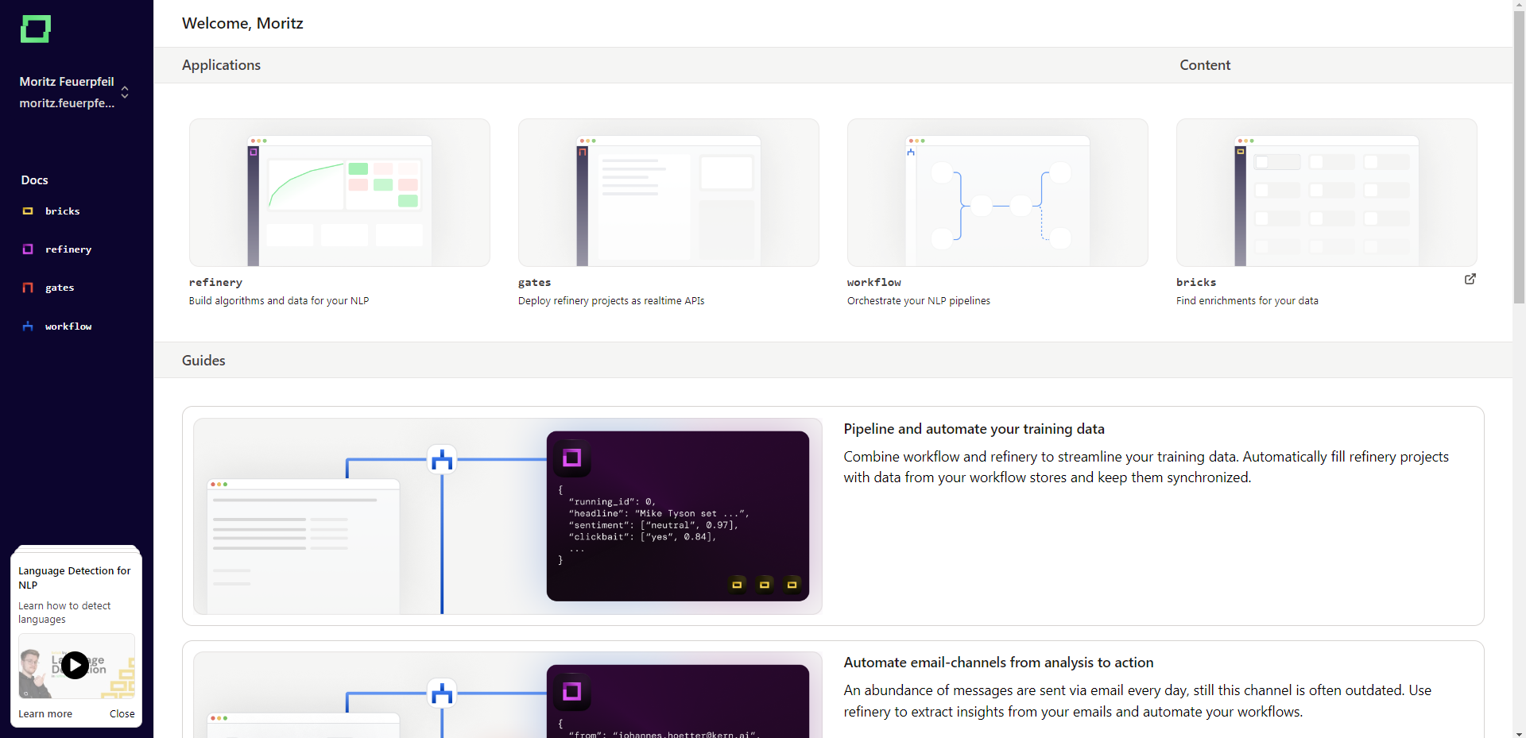Open the account switcher chevron beside Moritz Feuerpfeil
Screen dimensions: 1526x738
(x=125, y=92)
